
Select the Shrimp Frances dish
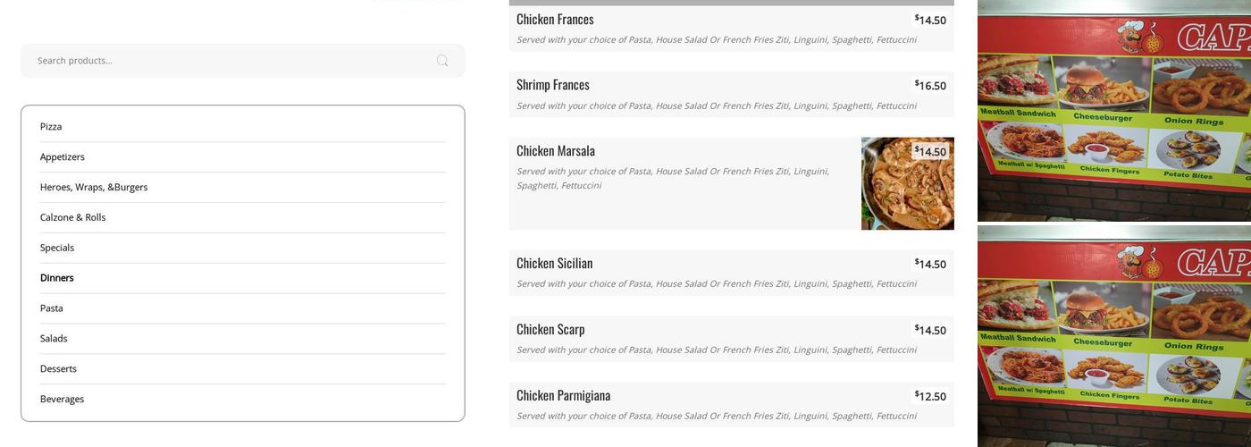(x=553, y=85)
